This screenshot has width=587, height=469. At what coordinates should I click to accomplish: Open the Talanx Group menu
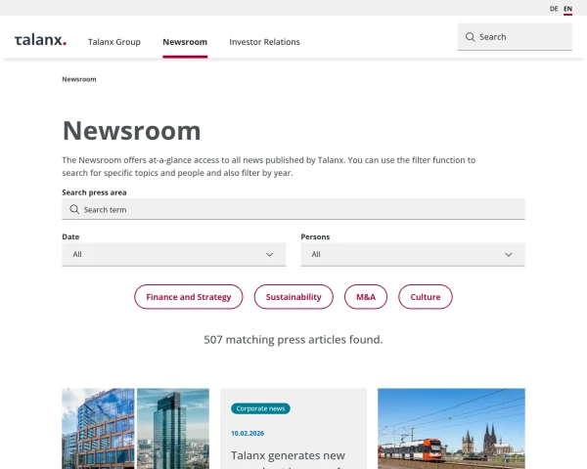tap(114, 42)
